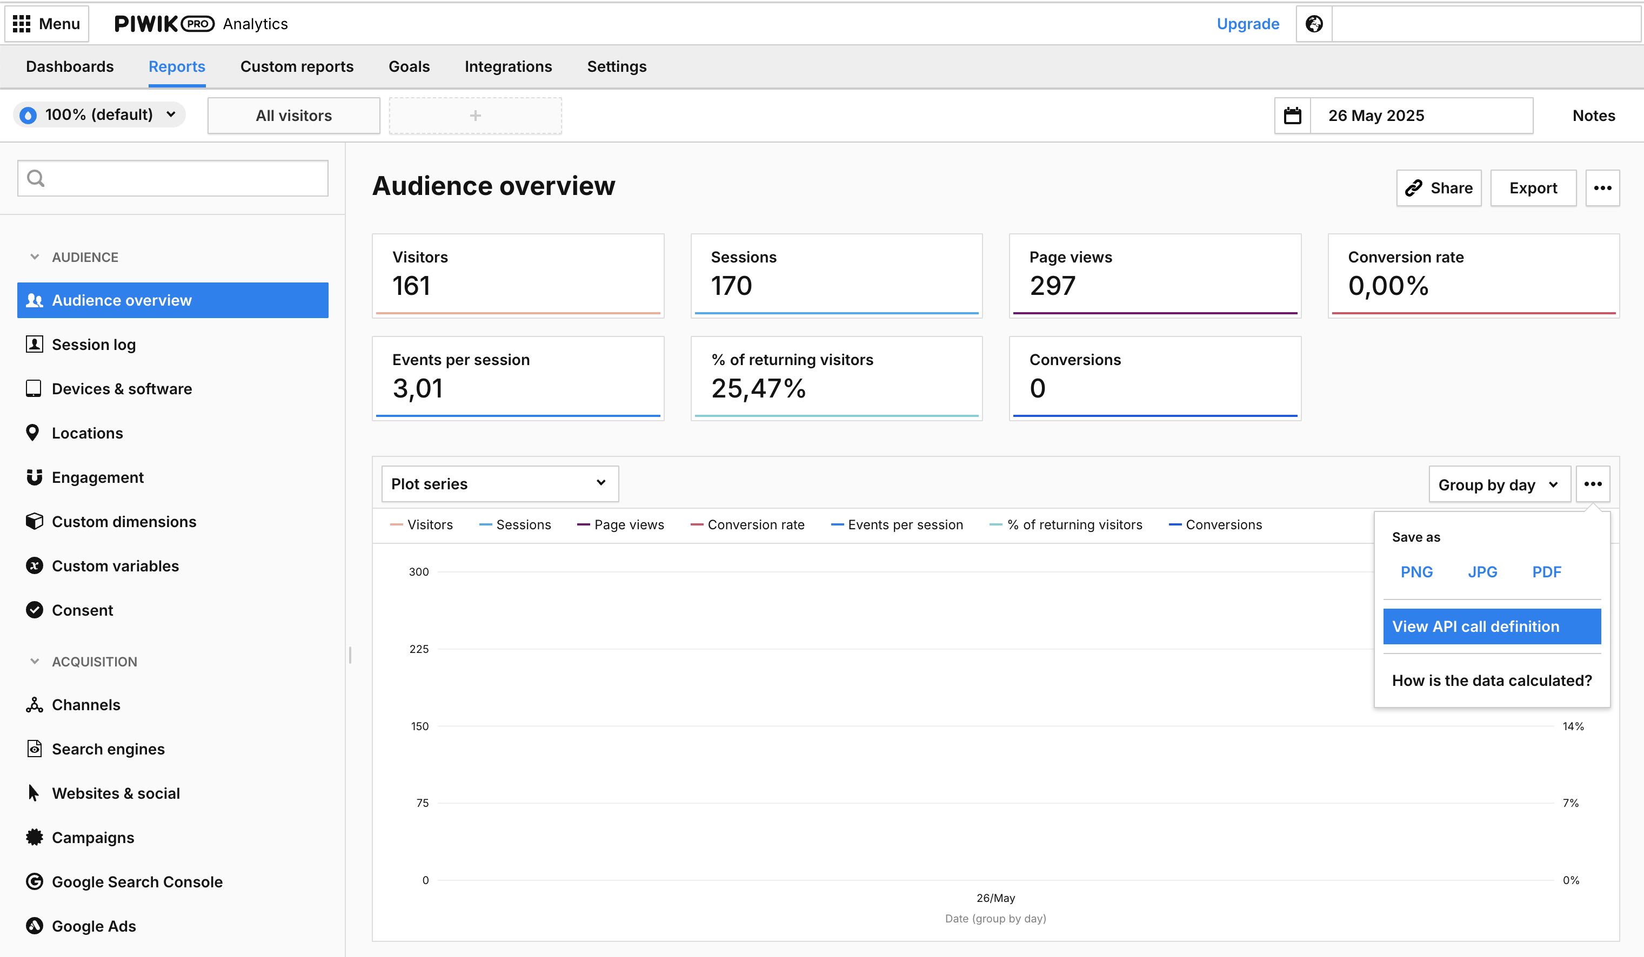
Task: Click the globe icon in top bar
Action: pos(1314,24)
